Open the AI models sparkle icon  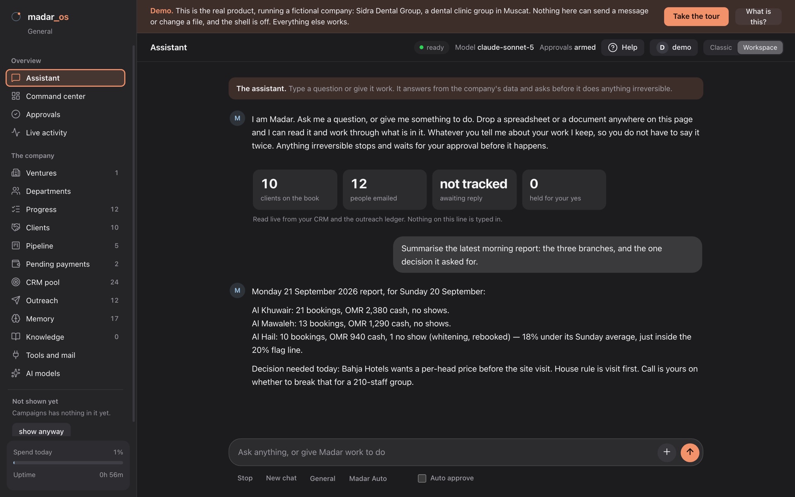pyautogui.click(x=16, y=373)
